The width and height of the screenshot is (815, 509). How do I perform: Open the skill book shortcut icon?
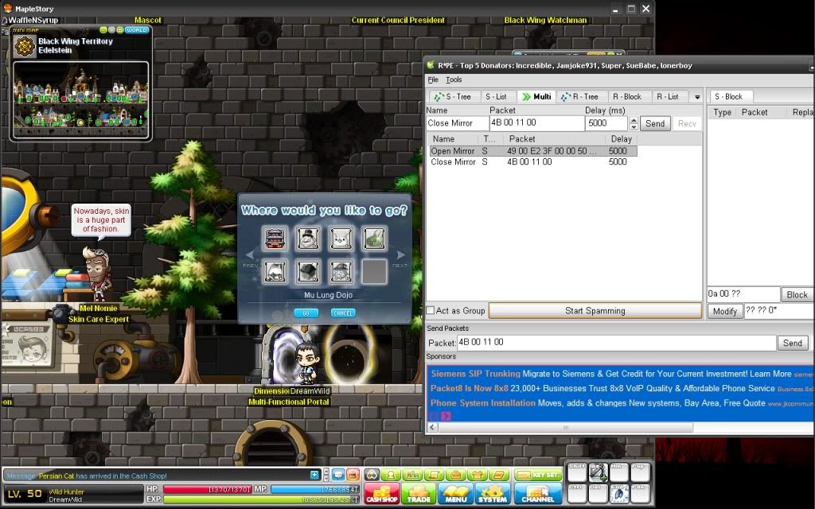(x=500, y=475)
